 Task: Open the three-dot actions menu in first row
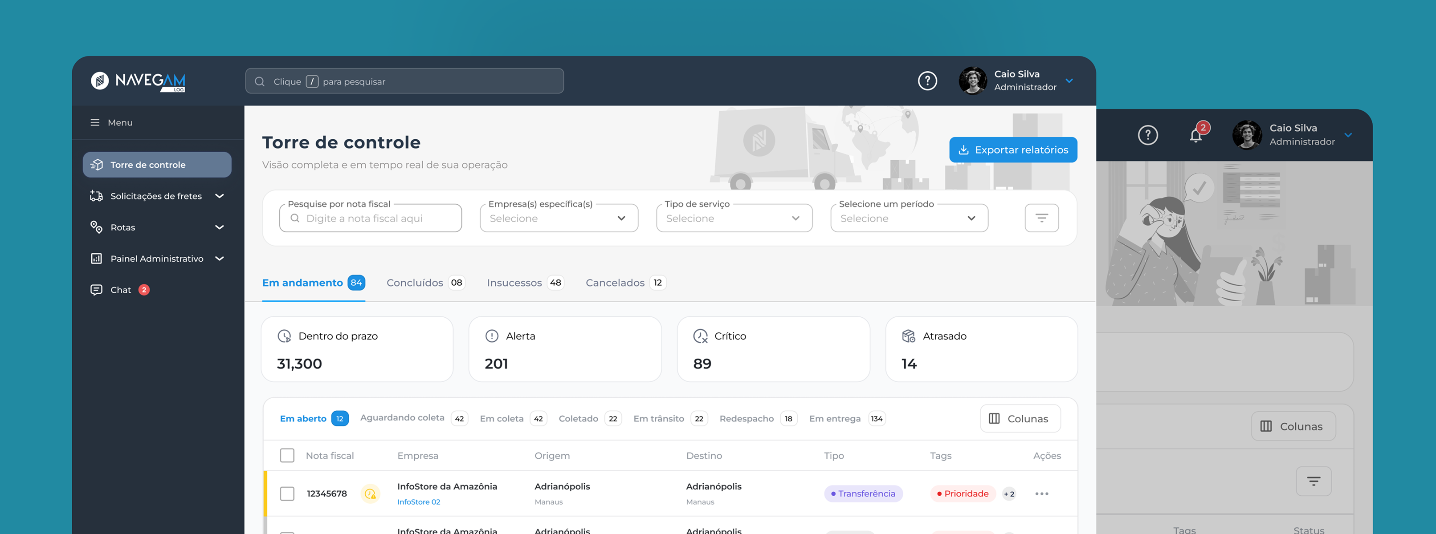pyautogui.click(x=1041, y=494)
